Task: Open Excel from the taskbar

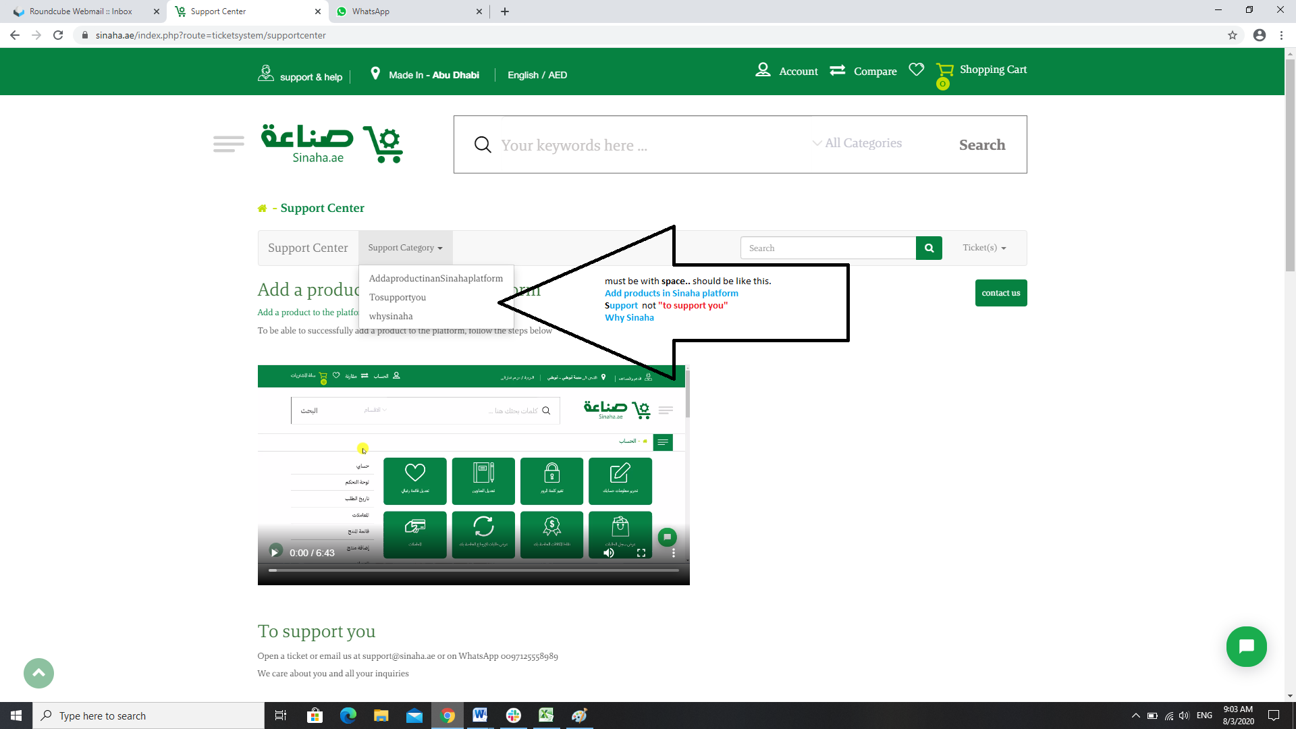Action: click(x=546, y=715)
